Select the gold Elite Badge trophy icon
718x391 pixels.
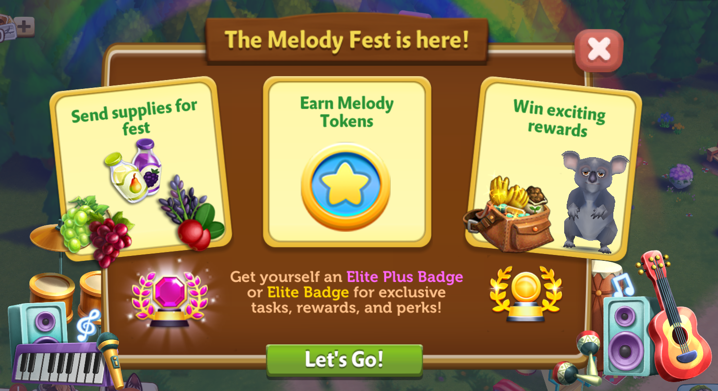(x=525, y=293)
